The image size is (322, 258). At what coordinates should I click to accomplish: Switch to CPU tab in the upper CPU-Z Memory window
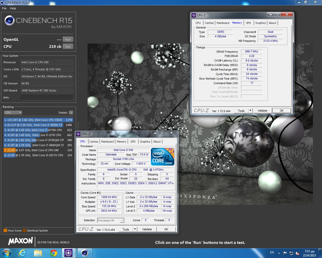coord(198,23)
